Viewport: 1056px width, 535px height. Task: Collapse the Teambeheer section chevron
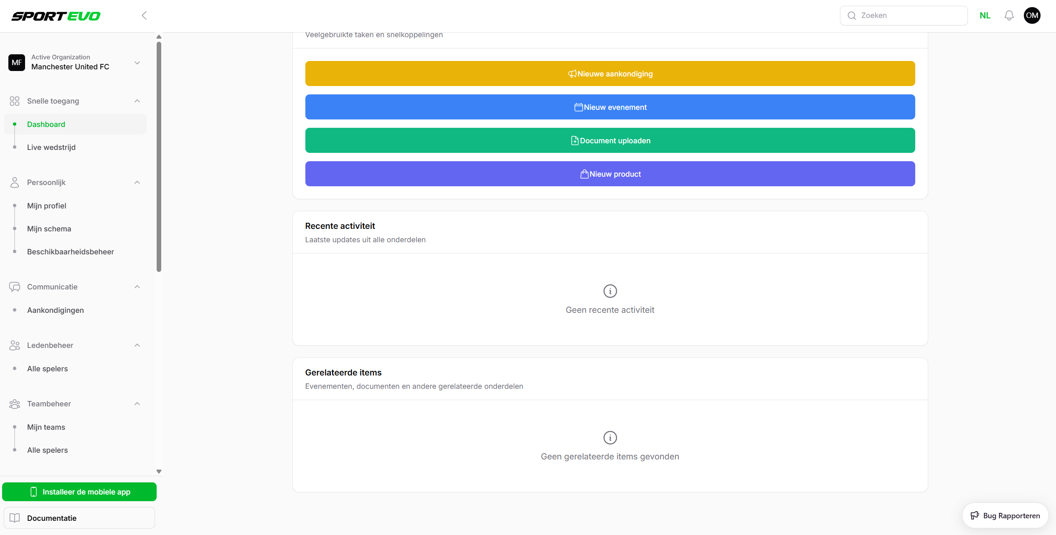point(137,404)
